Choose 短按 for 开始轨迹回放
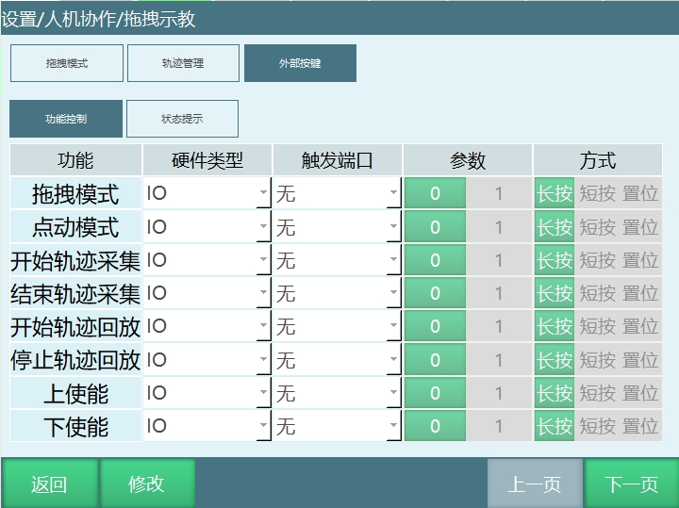Viewport: 679px width, 508px height. pos(598,326)
